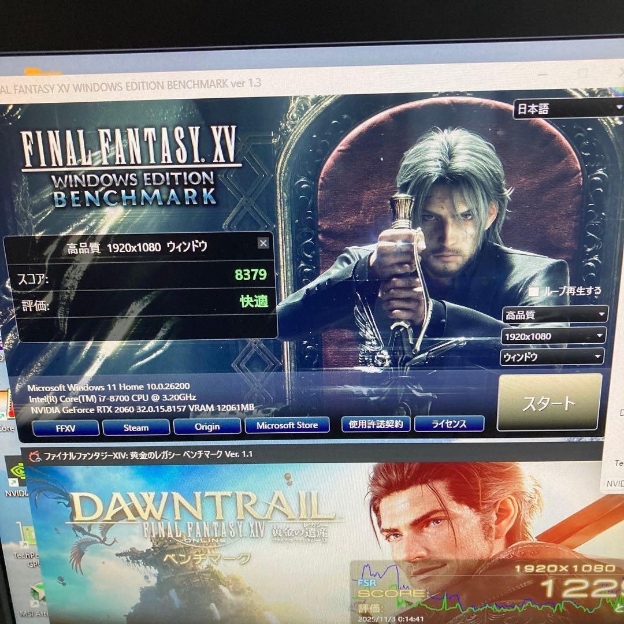Minimize the FFXV benchmark window
This screenshot has height=624, width=624.
pyautogui.click(x=542, y=76)
